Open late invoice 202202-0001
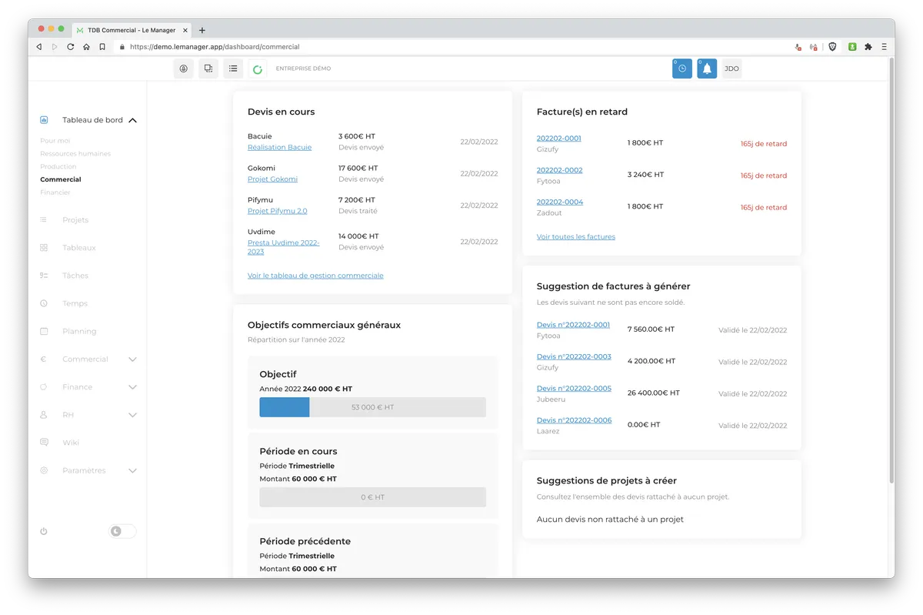 point(559,139)
